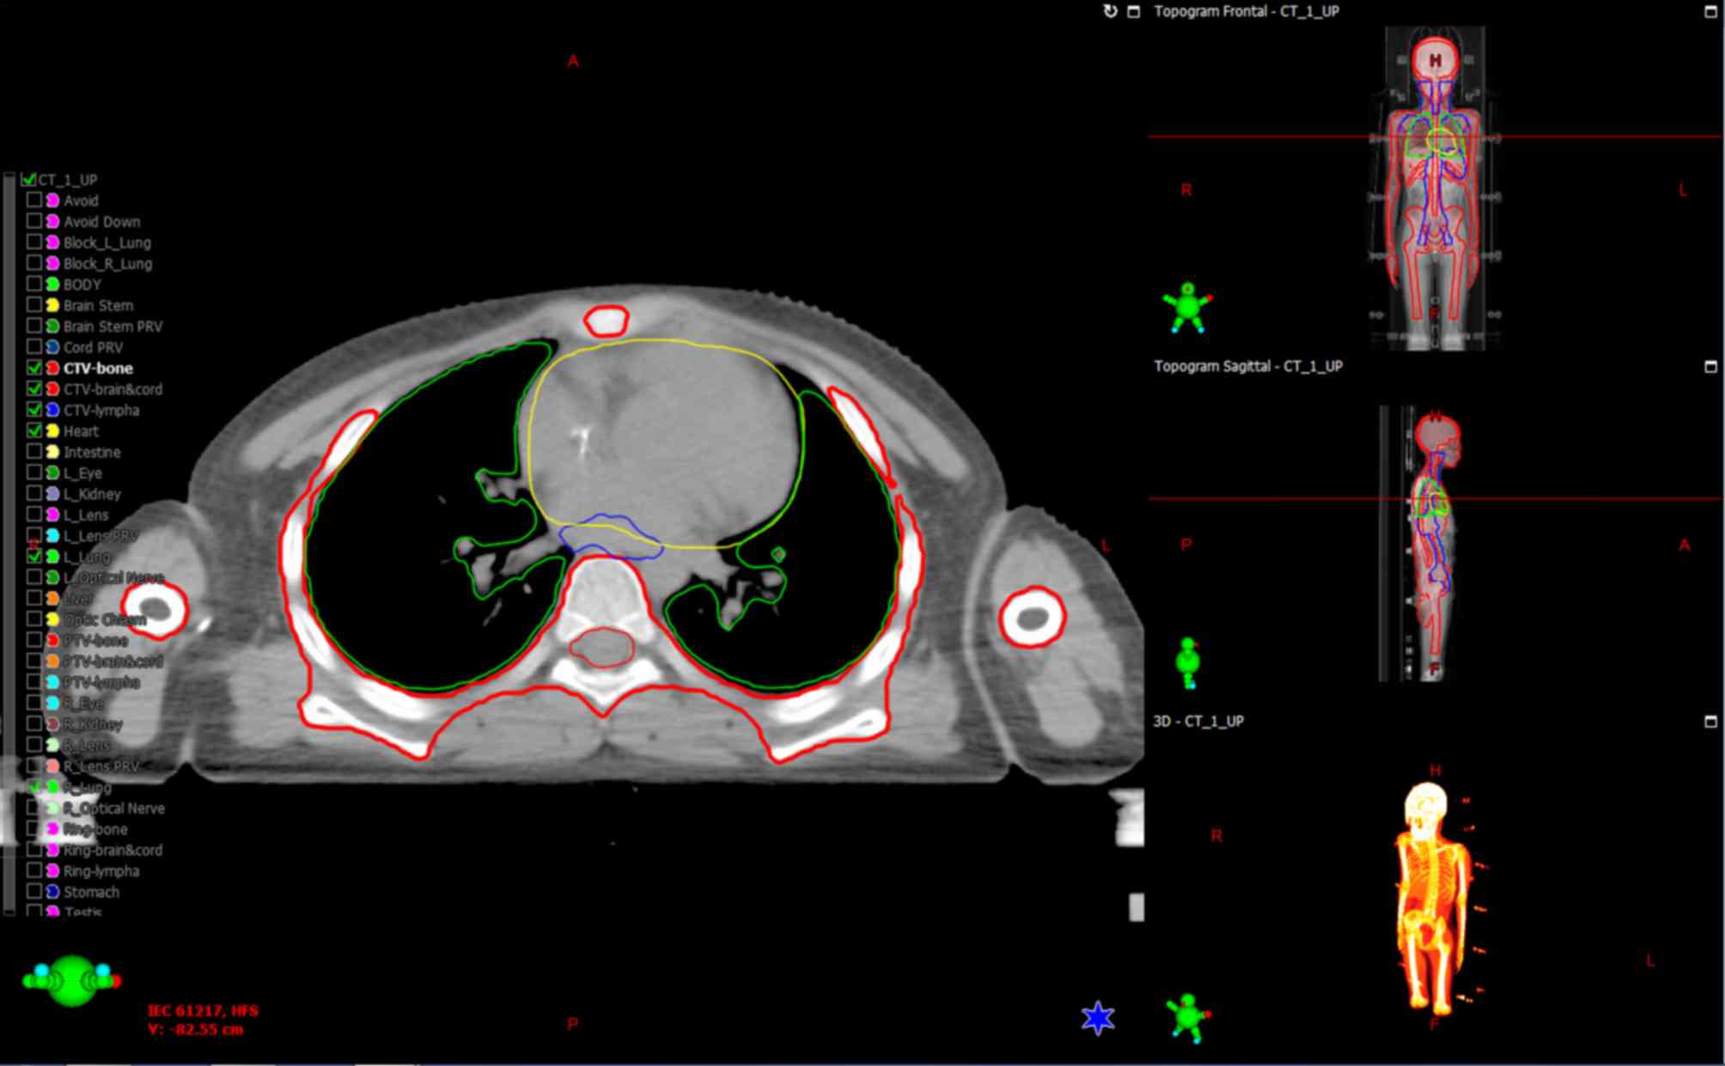
Task: Click orientation figure in Topogram Frontal view
Action: click(x=1187, y=308)
